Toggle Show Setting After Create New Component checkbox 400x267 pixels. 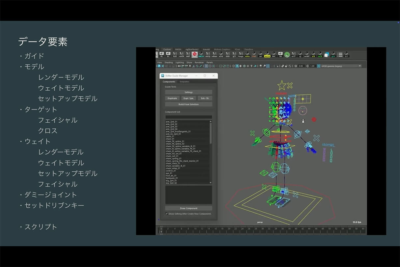(167, 214)
